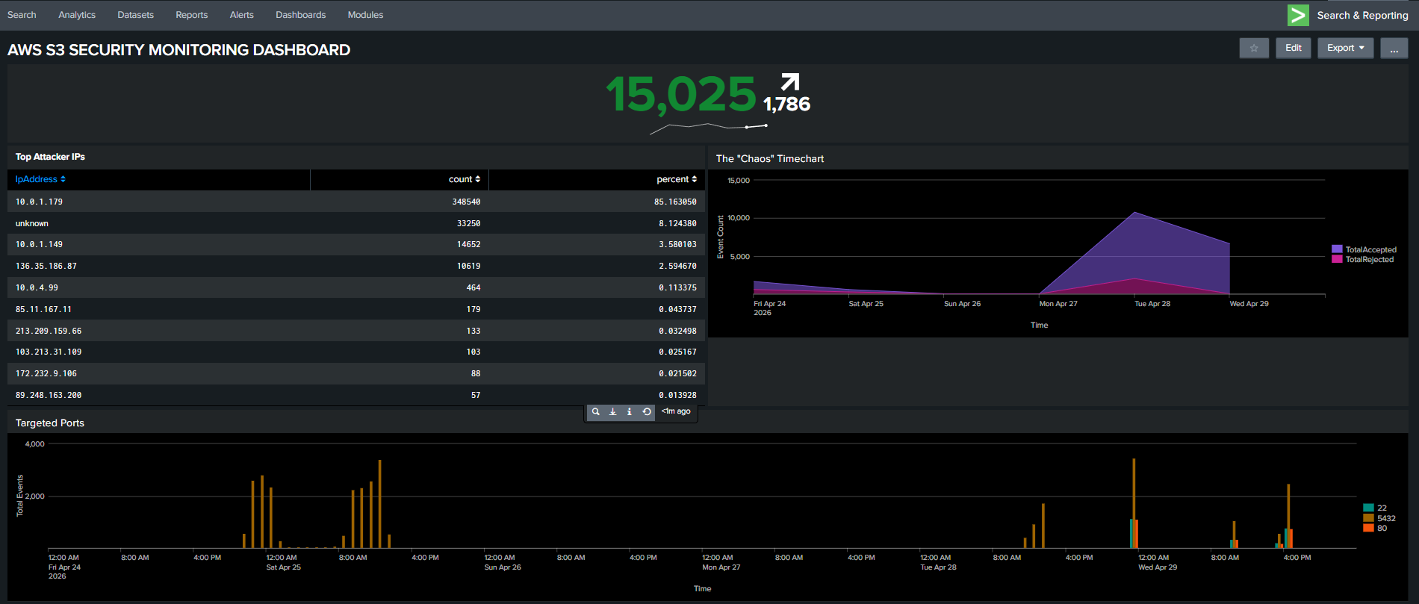The height and width of the screenshot is (604, 1419).
Task: Open the Search menu item
Action: 22,15
